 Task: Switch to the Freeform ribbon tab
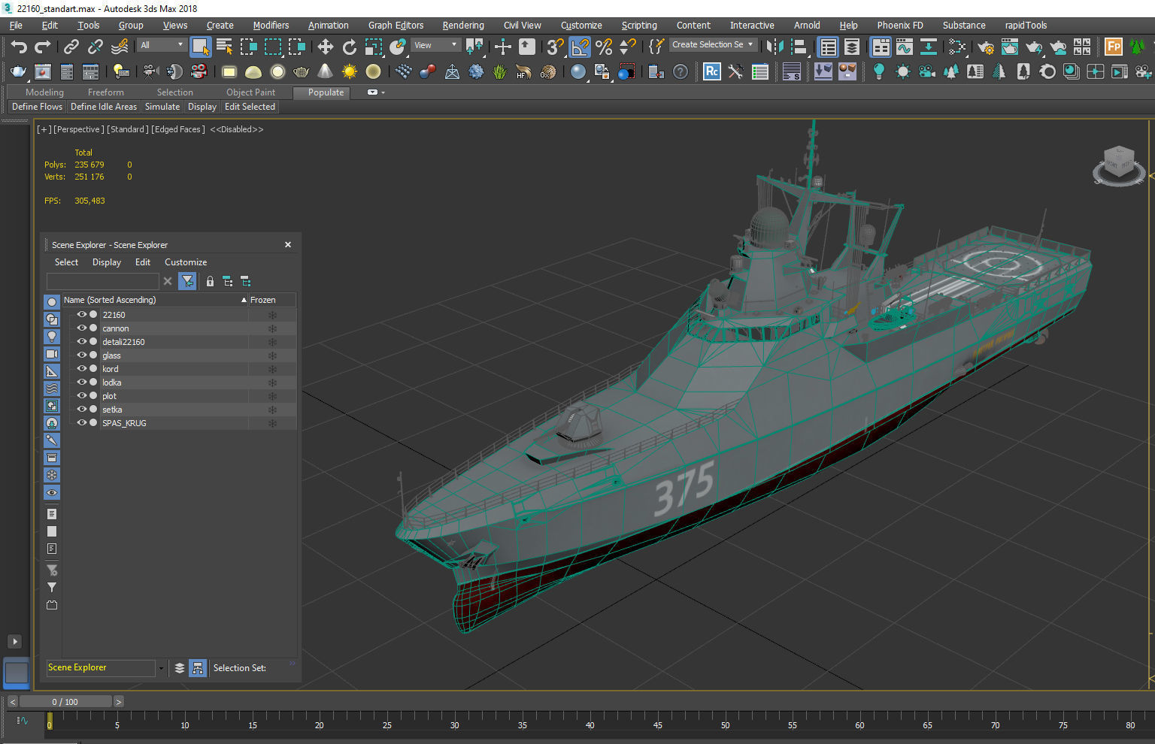[106, 92]
